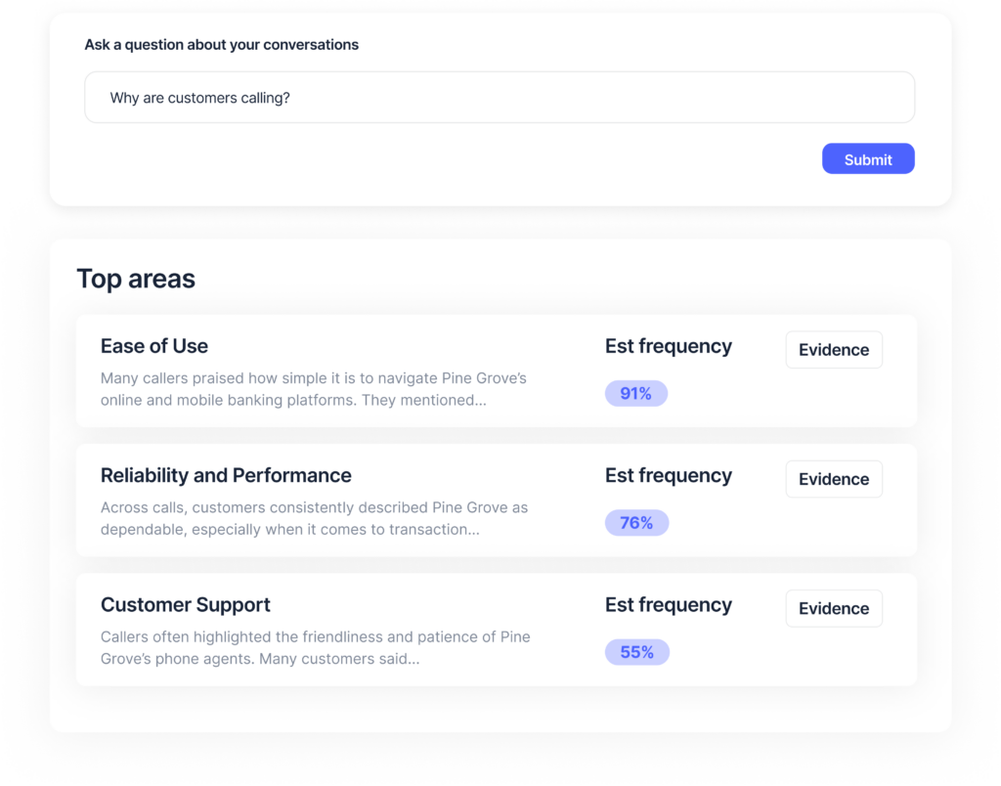Select the Ease of Use heading
Viewport: 1001px width, 786px height.
point(154,346)
